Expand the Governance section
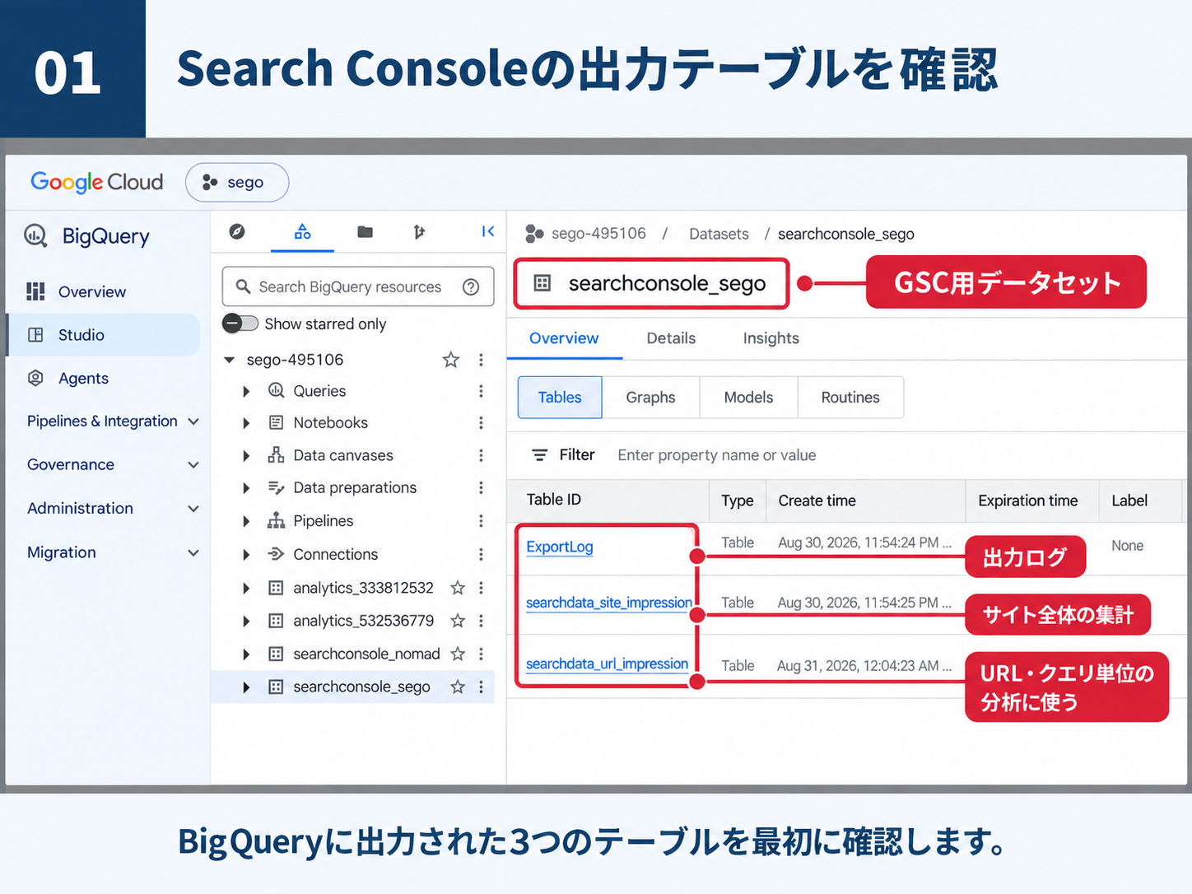The image size is (1192, 894). coord(113,464)
